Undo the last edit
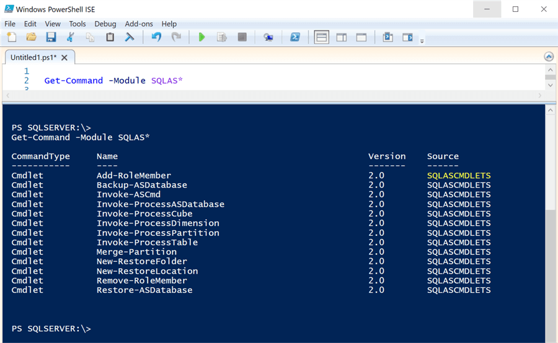 point(156,37)
